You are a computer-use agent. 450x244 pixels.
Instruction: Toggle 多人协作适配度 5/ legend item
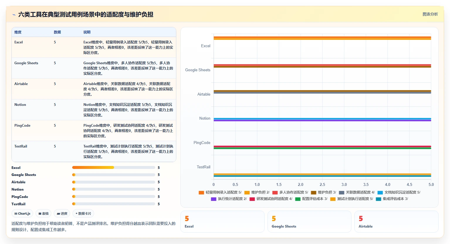(x=290, y=192)
